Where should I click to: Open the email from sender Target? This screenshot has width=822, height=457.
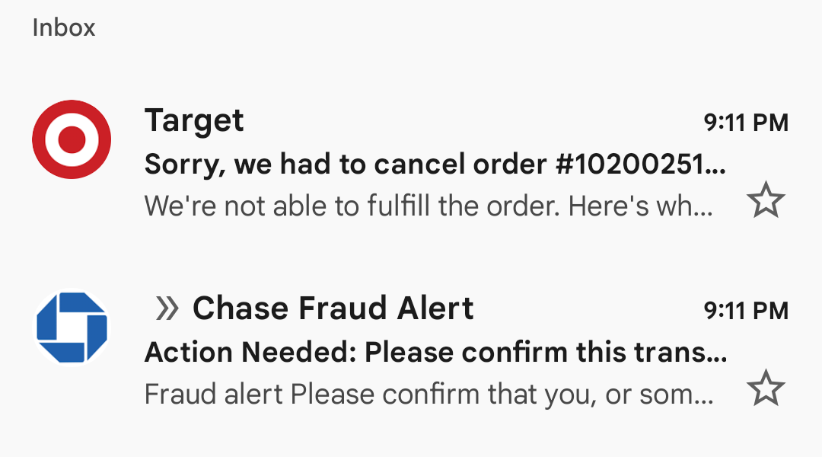click(x=194, y=121)
